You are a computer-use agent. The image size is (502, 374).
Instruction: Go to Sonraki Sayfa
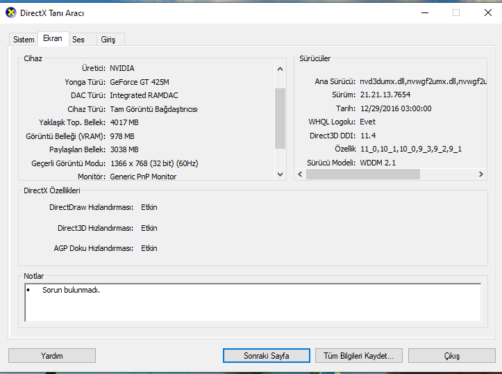tap(267, 356)
